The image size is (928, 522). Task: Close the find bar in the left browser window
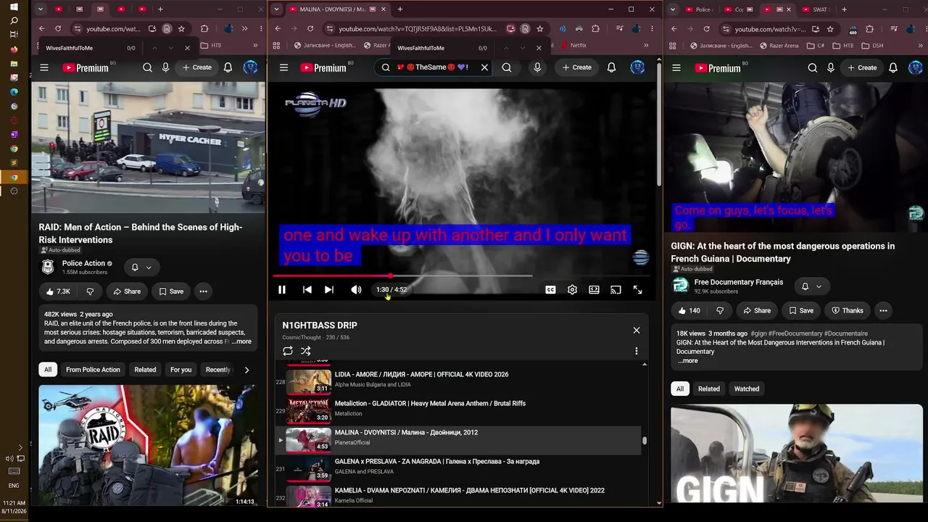click(x=187, y=48)
